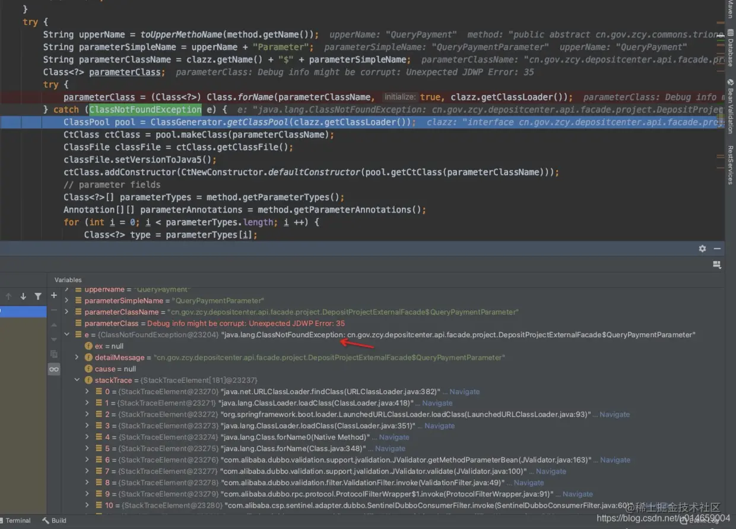This screenshot has height=529, width=736.
Task: Open the Bean Validation side tool window
Action: [731, 106]
